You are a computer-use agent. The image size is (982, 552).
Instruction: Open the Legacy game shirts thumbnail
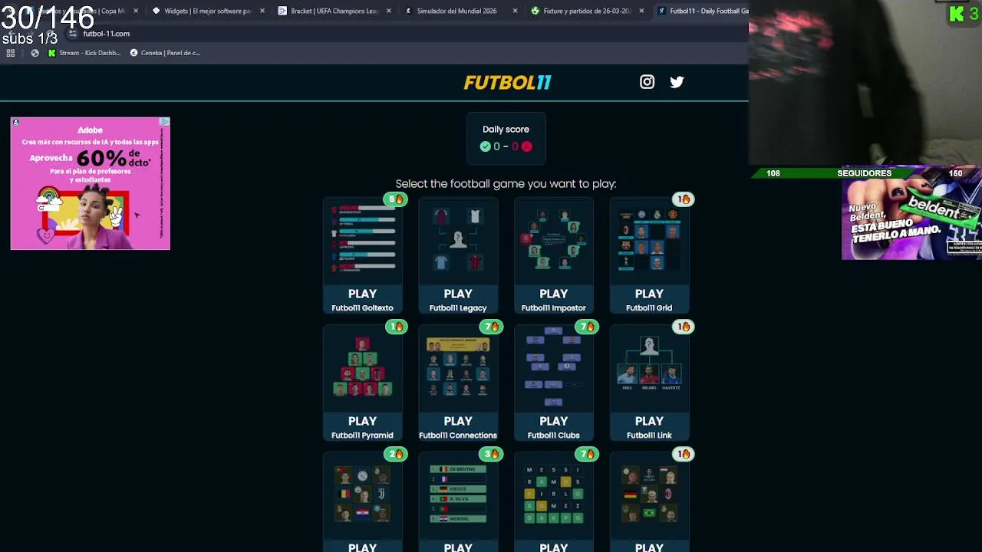(458, 239)
